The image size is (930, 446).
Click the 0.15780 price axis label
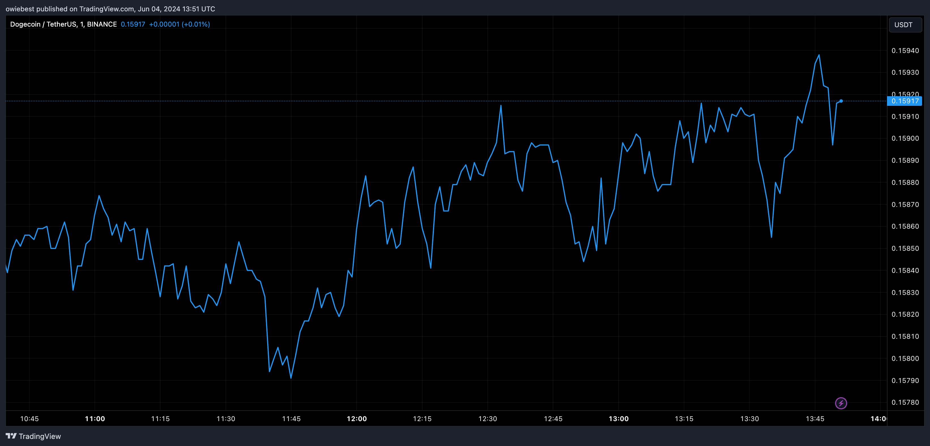tap(905, 402)
